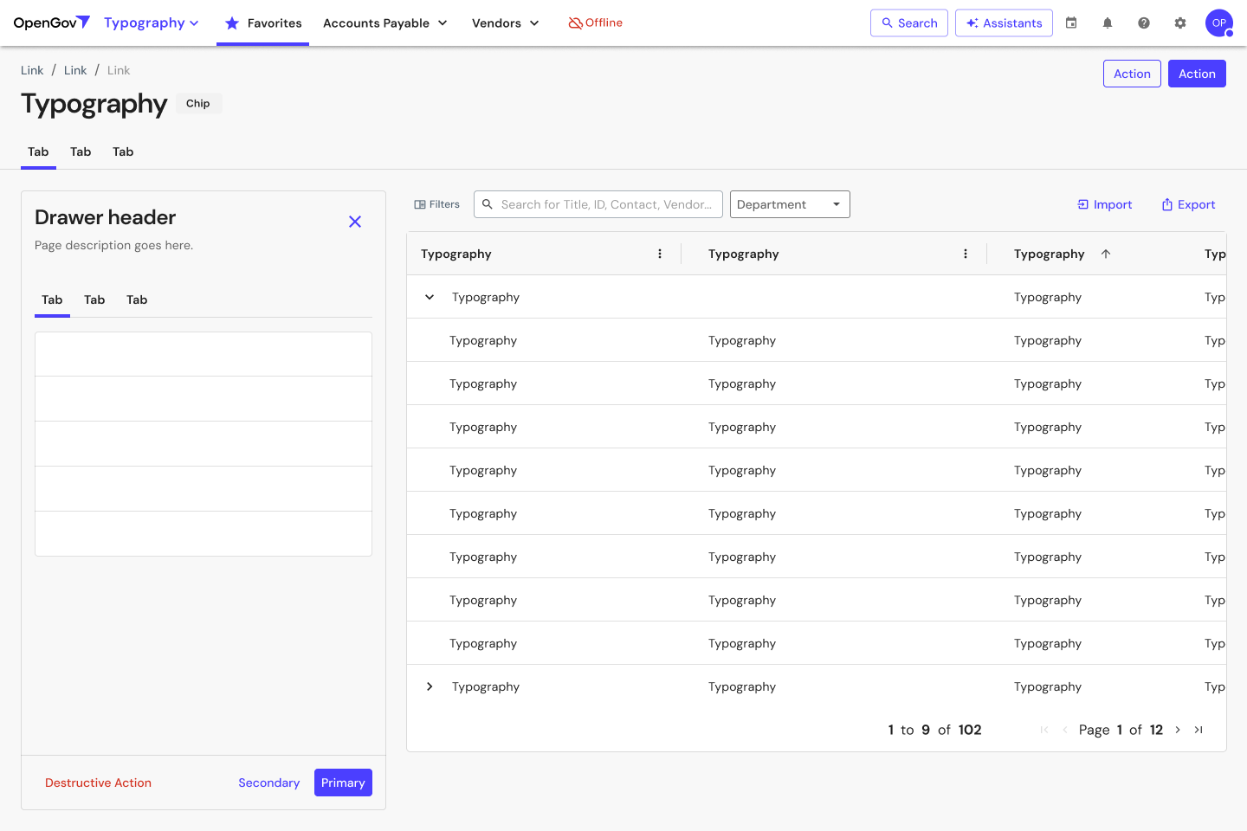Viewport: 1247px width, 831px height.
Task: Open the help question mark icon
Action: coord(1144,23)
